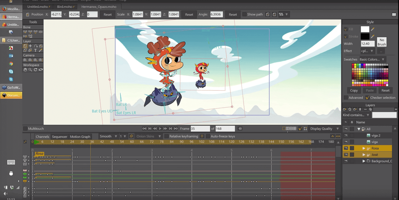399x200 pixels.
Task: Click the white Fill color swatch
Action: pyautogui.click(x=365, y=29)
